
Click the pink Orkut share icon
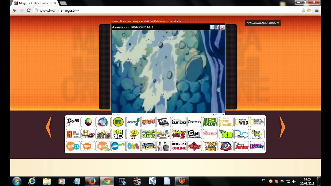[222, 27]
